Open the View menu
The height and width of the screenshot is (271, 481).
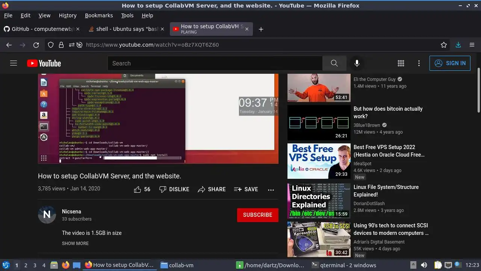point(44,15)
